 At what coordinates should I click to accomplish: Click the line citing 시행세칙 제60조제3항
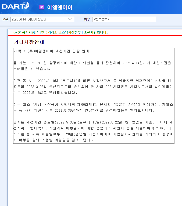coord(93,104)
